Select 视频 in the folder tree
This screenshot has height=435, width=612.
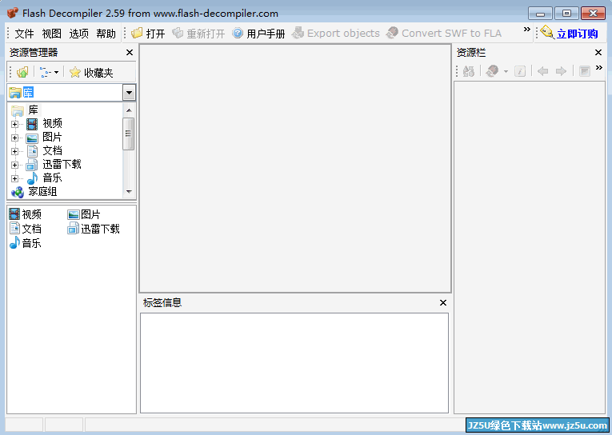[x=52, y=124]
